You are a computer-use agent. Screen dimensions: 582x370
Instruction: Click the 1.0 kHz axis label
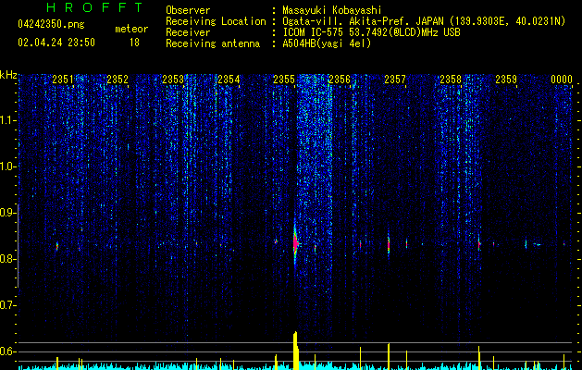pyautogui.click(x=7, y=166)
